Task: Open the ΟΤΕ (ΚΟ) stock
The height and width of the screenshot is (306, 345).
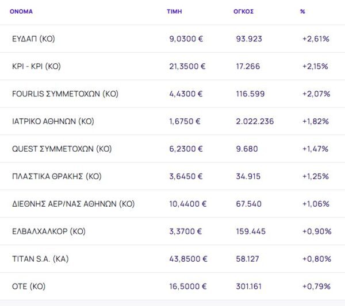Action: [x=29, y=286]
